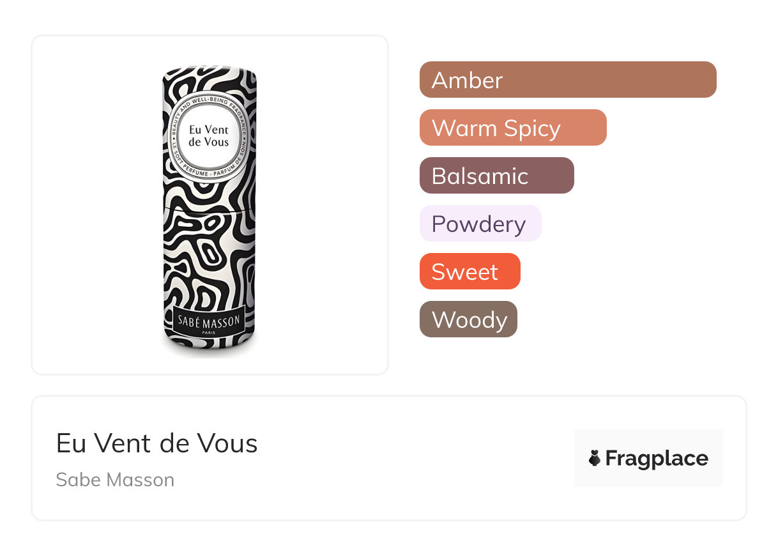This screenshot has height=552, width=778.
Task: Click the Fragplace perfume bottle logo icon
Action: coord(595,458)
